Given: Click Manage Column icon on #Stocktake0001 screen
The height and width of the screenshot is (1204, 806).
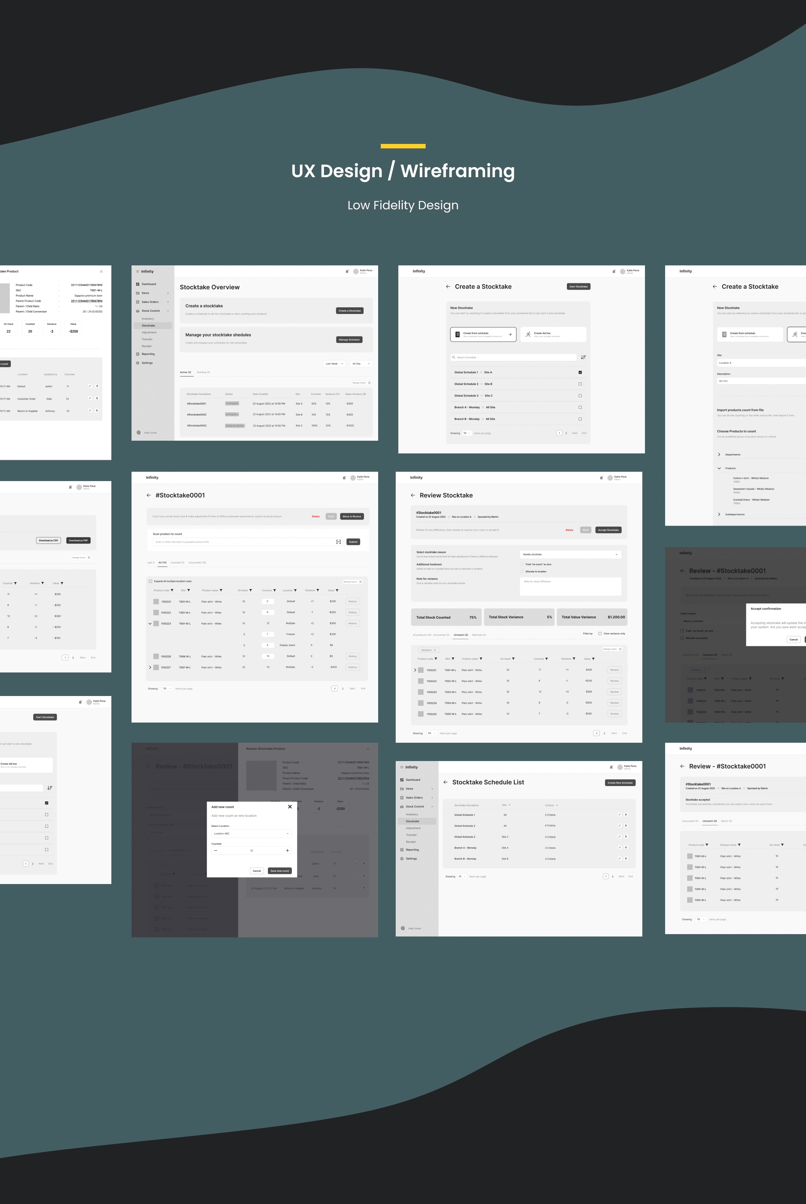Looking at the screenshot, I should pyautogui.click(x=360, y=581).
